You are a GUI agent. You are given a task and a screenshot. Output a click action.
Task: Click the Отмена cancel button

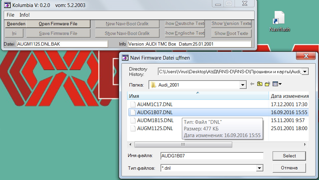click(289, 168)
